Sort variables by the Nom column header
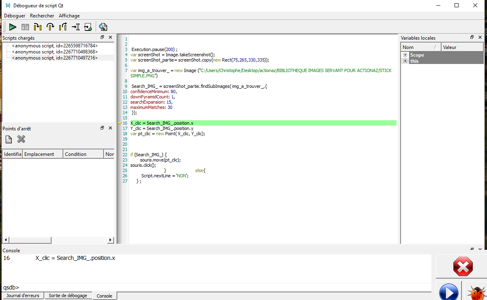Viewport: 487px width, 300px height. coord(421,47)
